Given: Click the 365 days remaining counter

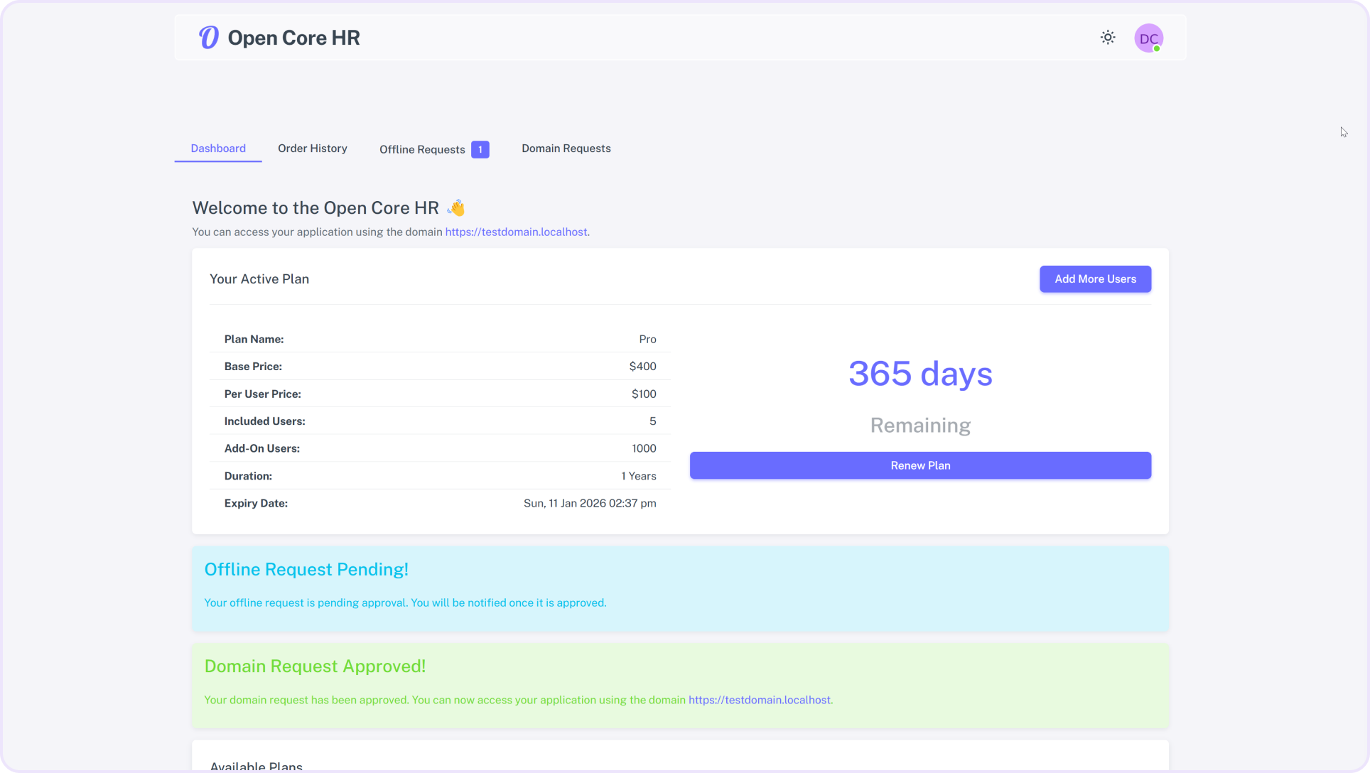Looking at the screenshot, I should (919, 373).
